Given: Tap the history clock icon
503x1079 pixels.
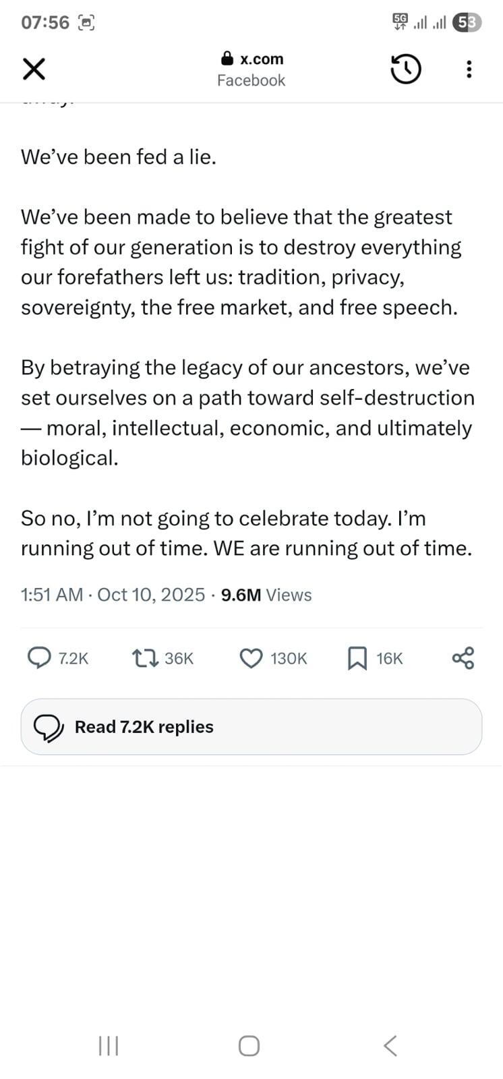Looking at the screenshot, I should coord(405,69).
